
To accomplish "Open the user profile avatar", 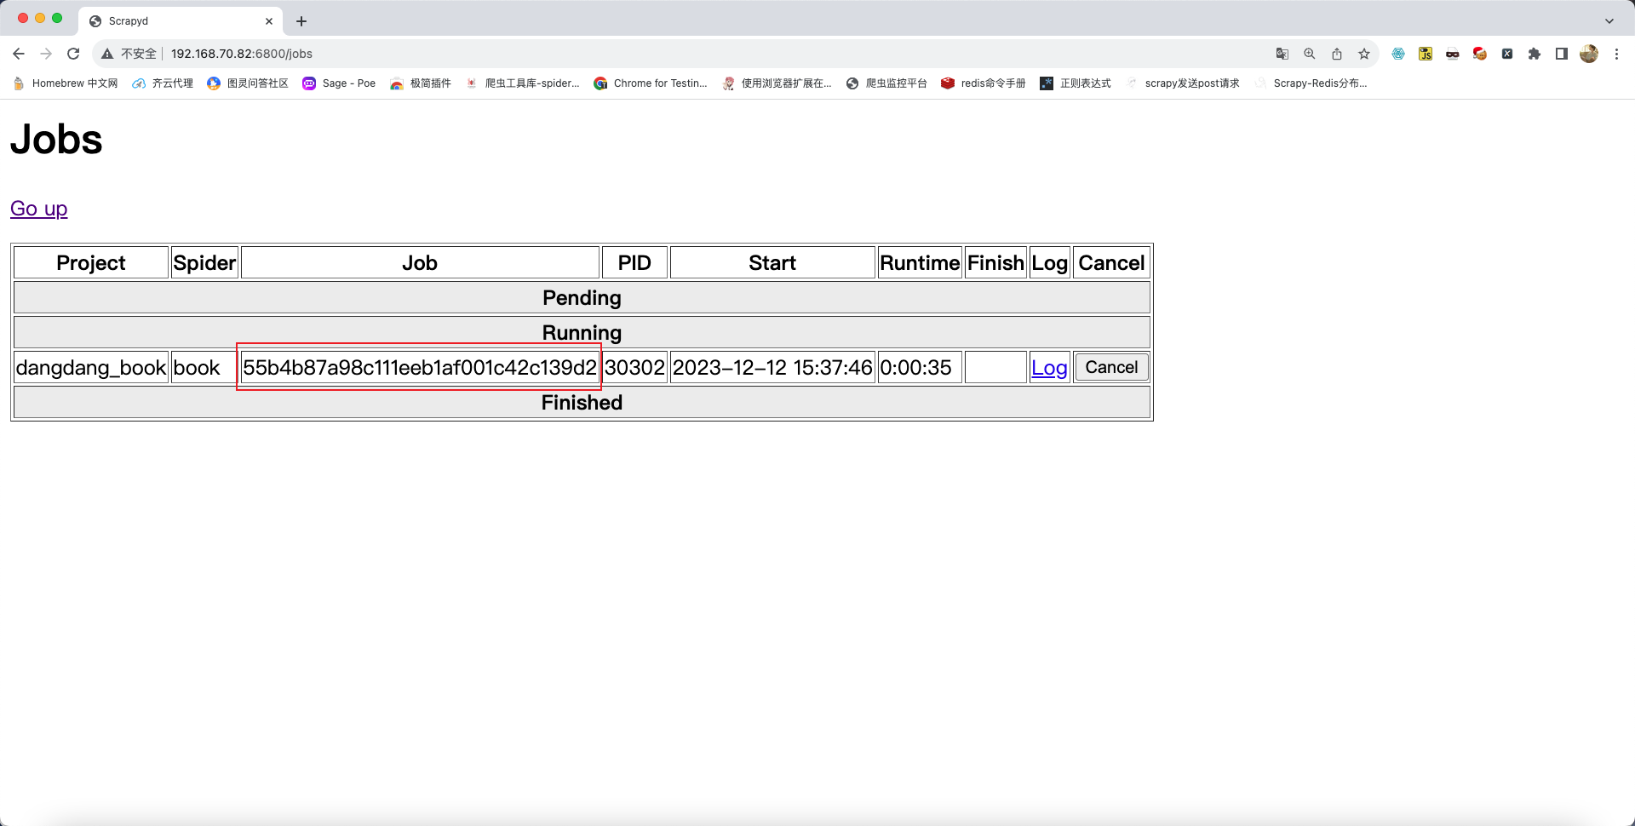I will click(1589, 54).
